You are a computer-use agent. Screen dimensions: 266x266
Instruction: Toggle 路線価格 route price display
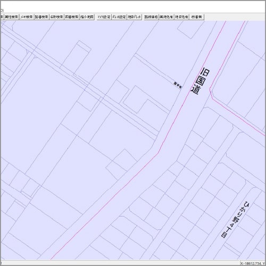pos(151,17)
